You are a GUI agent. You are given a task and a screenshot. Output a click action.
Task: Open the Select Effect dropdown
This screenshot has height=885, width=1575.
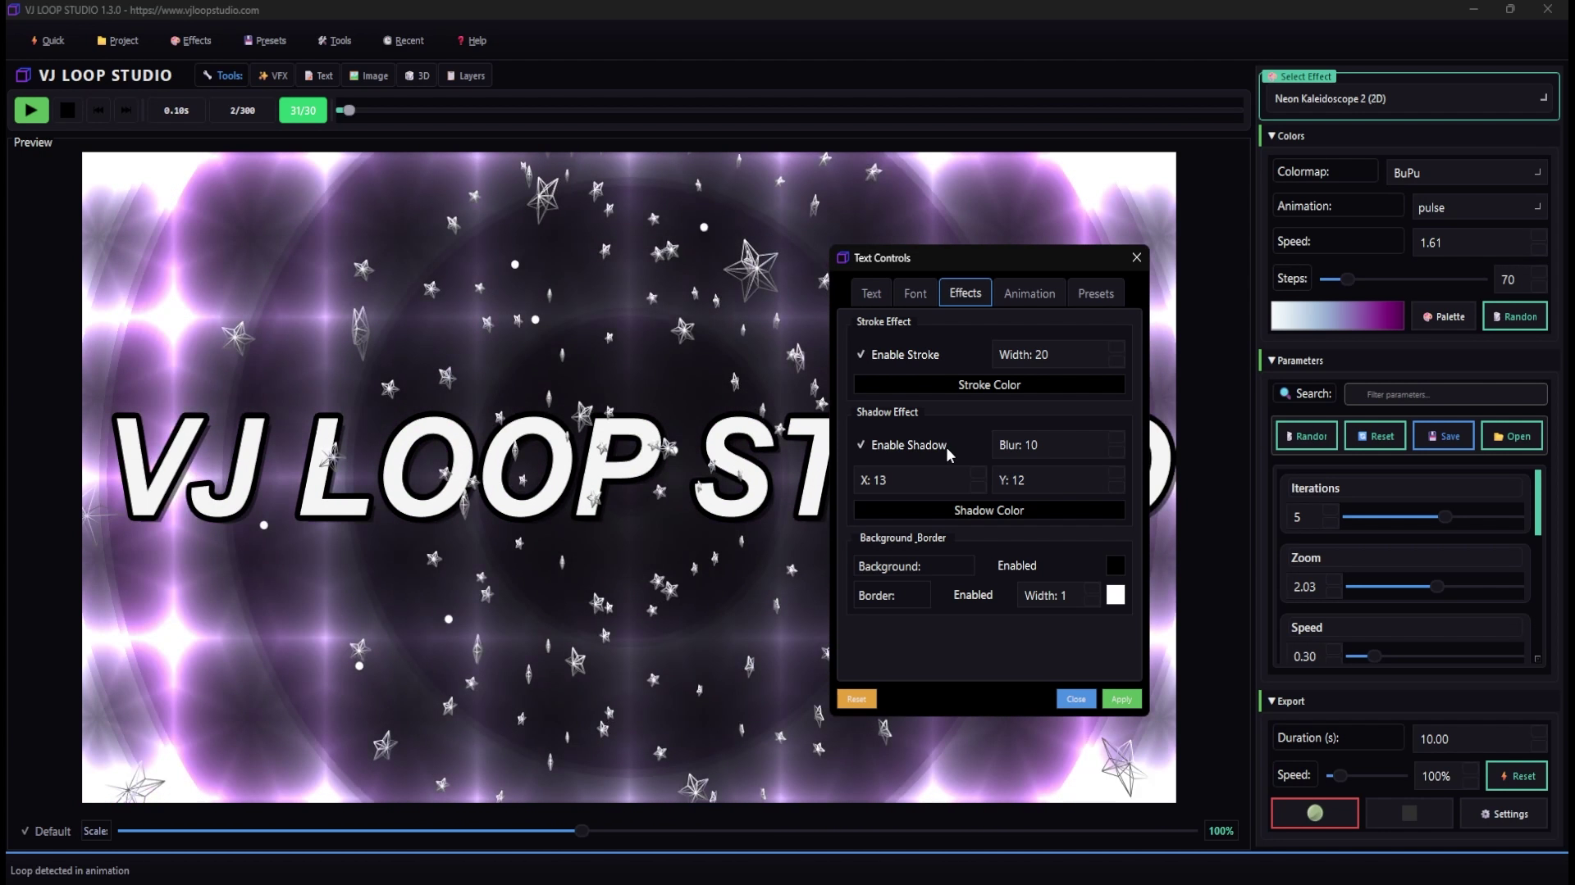pos(1407,98)
